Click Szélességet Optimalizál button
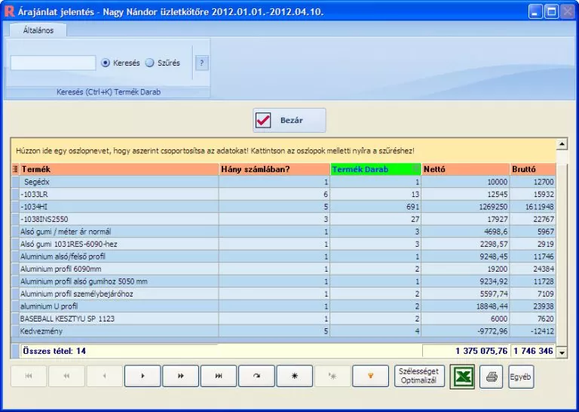 420,376
